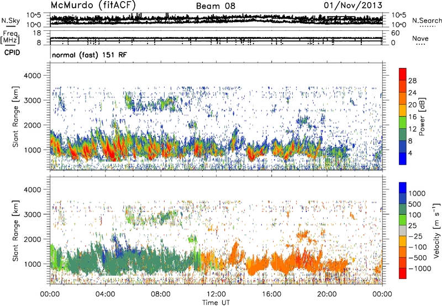Click the "Beam 08" heading
This screenshot has height=306, width=442.
[215, 6]
